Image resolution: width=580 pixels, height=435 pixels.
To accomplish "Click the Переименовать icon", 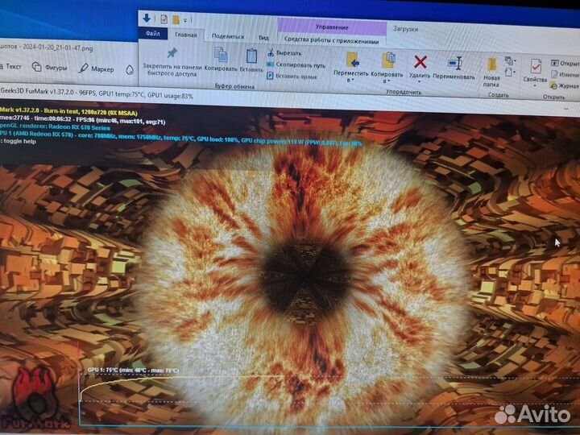I will [x=454, y=64].
